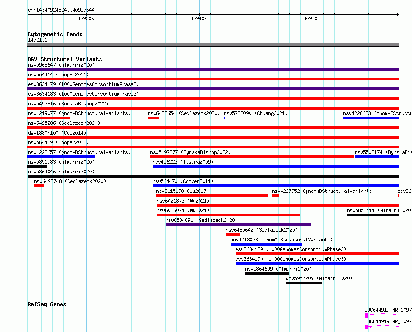
Task: Open esv3634189 variant label
Action: coord(291,249)
